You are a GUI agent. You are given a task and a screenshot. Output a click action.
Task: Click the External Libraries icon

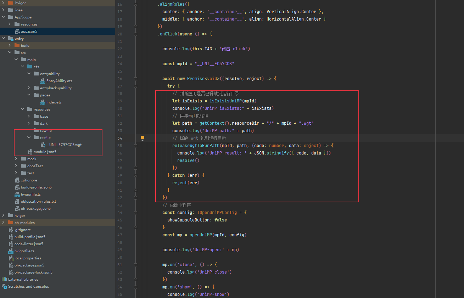tap(4, 279)
